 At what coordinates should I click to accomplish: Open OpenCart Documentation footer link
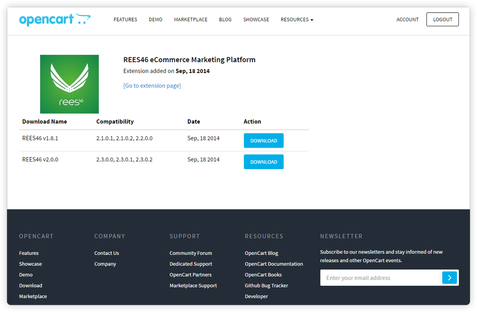tap(274, 264)
